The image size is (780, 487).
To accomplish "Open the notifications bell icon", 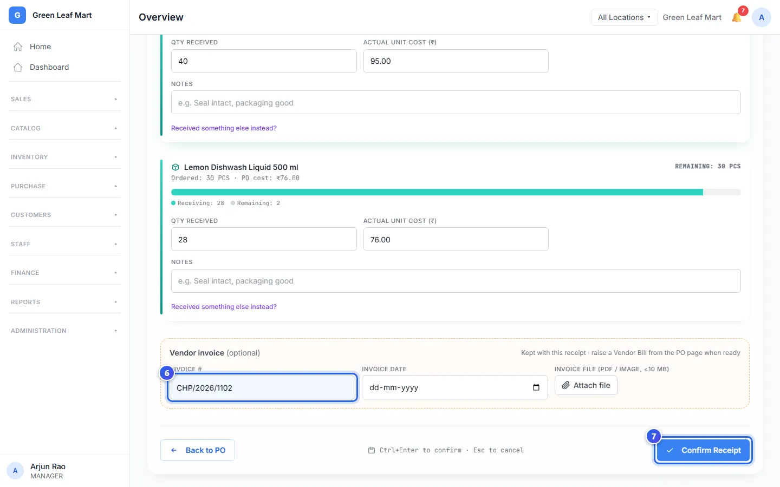I will pyautogui.click(x=737, y=17).
